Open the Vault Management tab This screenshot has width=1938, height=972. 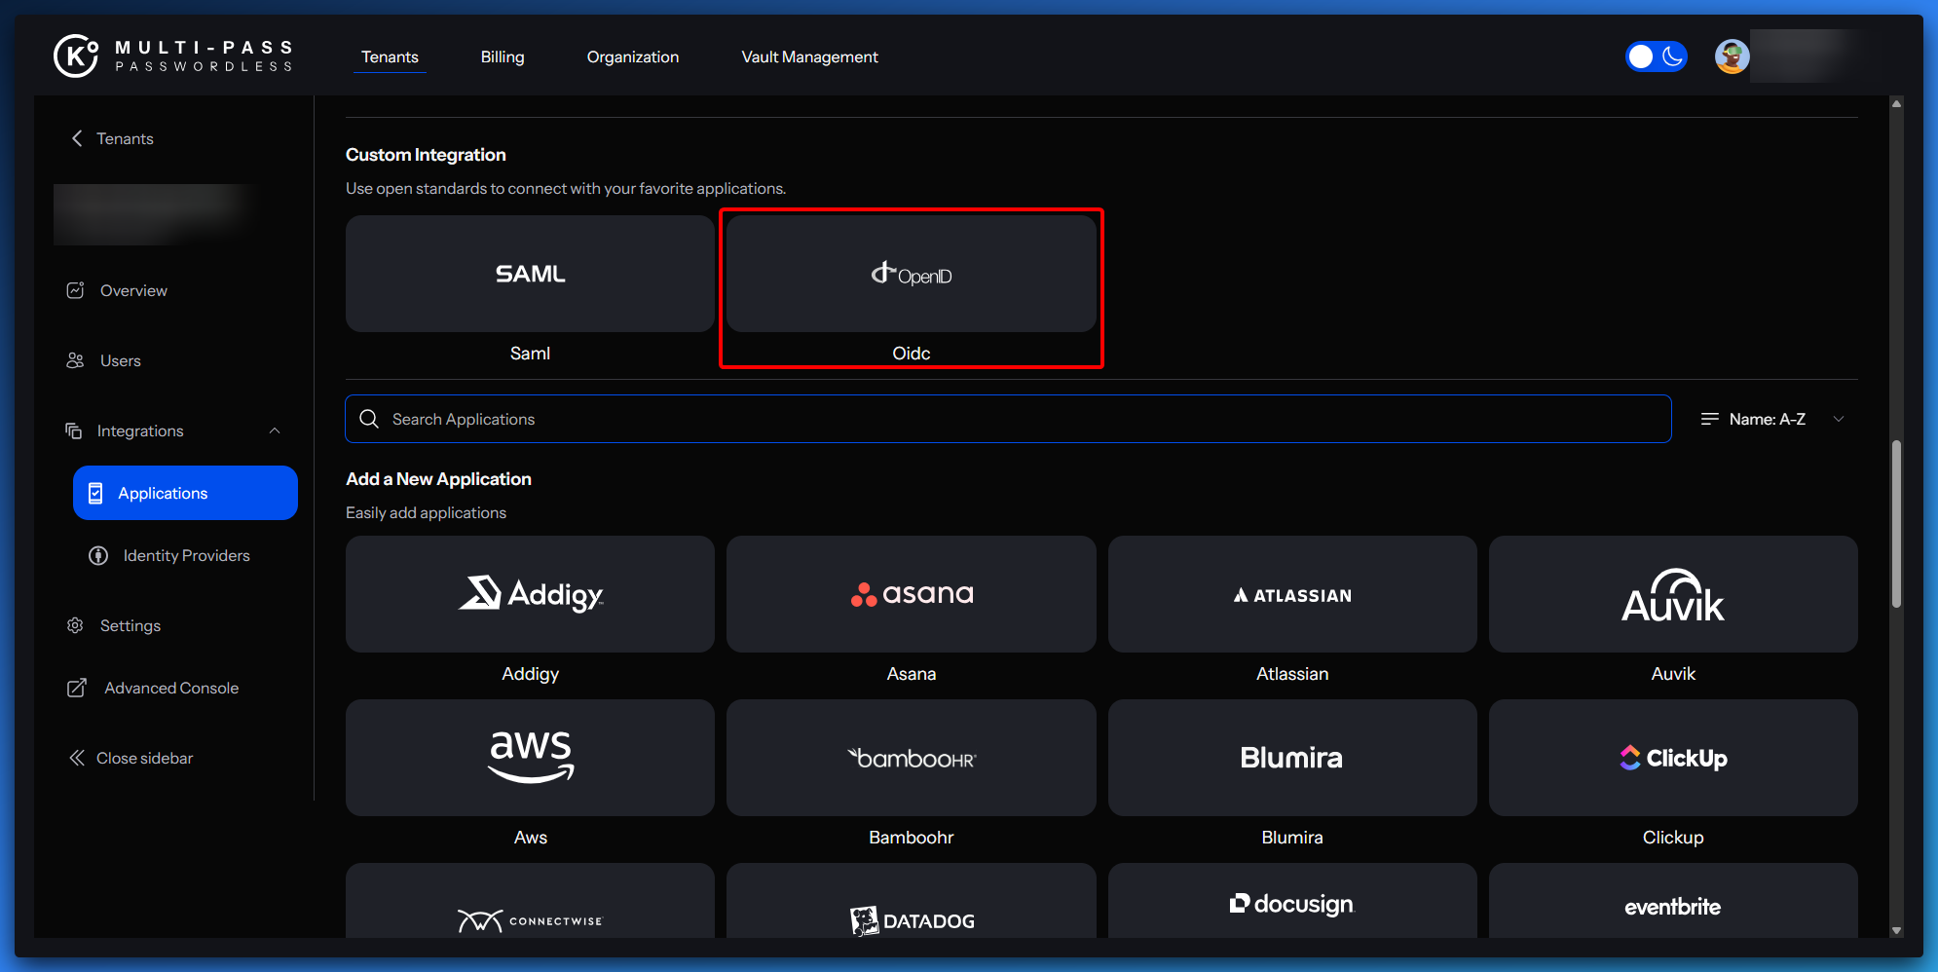809,56
